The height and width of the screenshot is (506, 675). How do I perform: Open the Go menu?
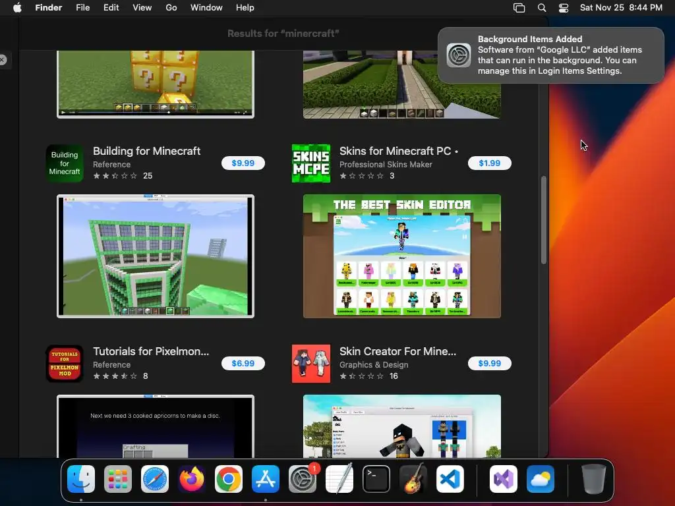point(171,8)
